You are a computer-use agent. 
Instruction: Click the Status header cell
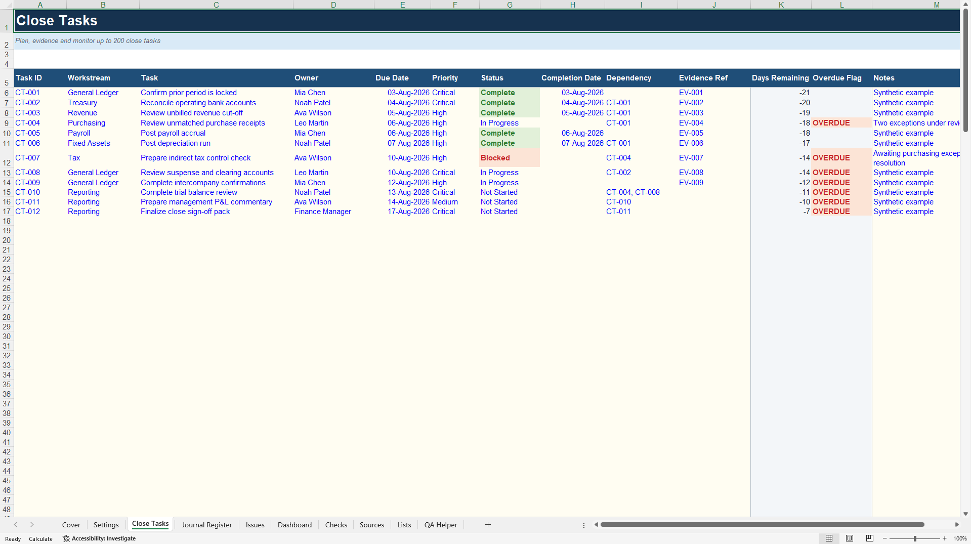(510, 78)
